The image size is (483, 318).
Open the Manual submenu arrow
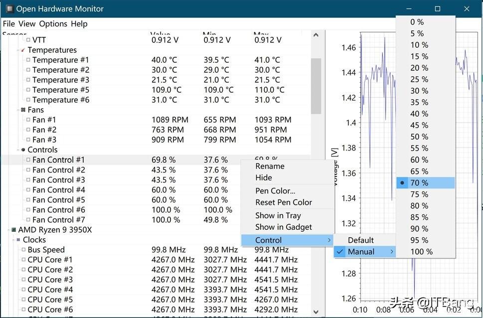[392, 252]
